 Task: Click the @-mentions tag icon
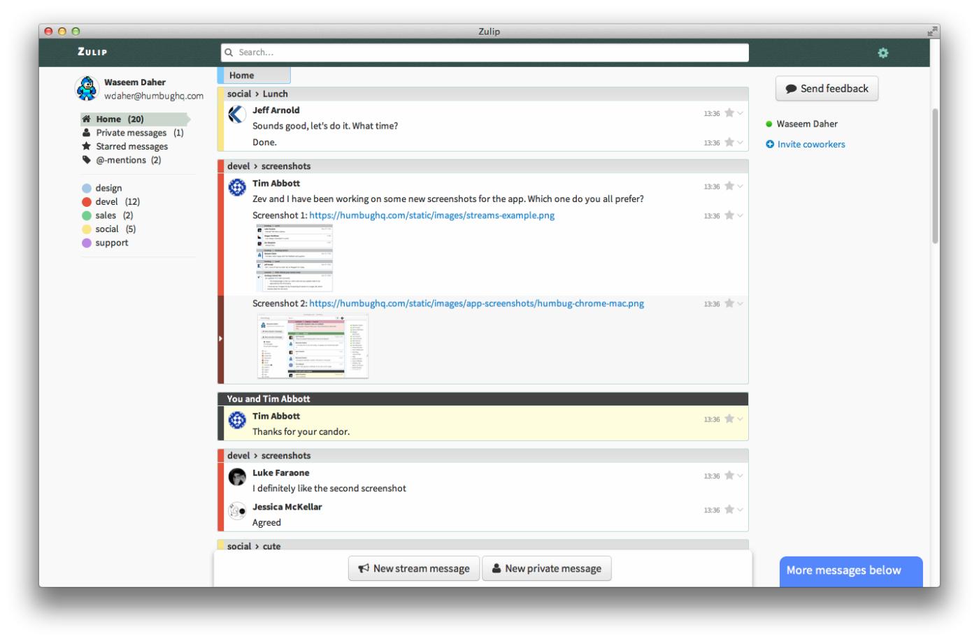[x=87, y=160]
